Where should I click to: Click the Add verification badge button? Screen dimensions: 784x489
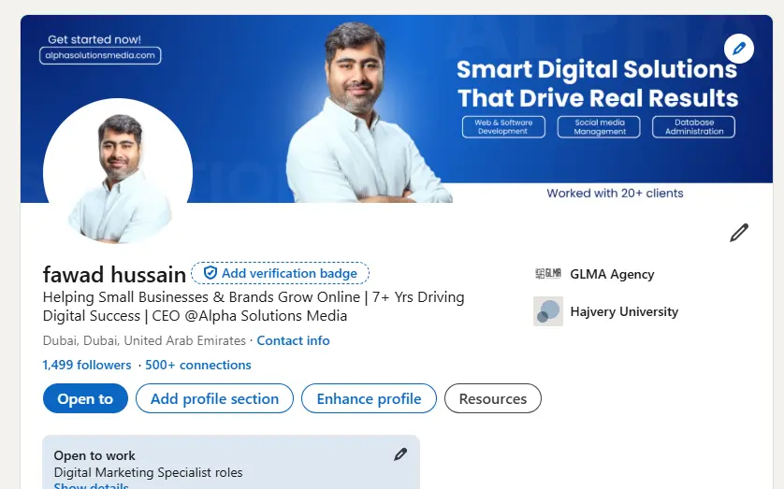click(280, 273)
